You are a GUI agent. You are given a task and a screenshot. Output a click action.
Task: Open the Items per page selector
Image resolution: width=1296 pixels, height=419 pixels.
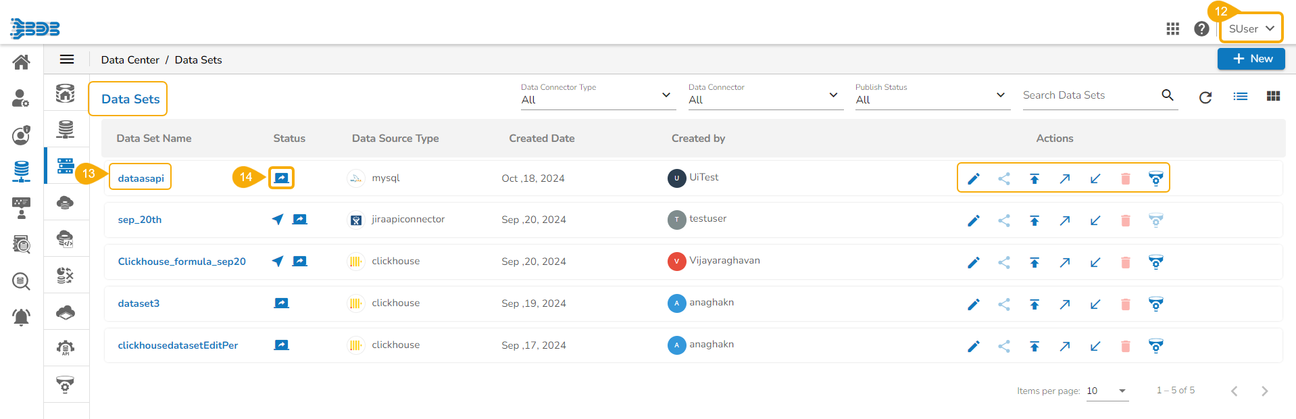click(x=1107, y=391)
